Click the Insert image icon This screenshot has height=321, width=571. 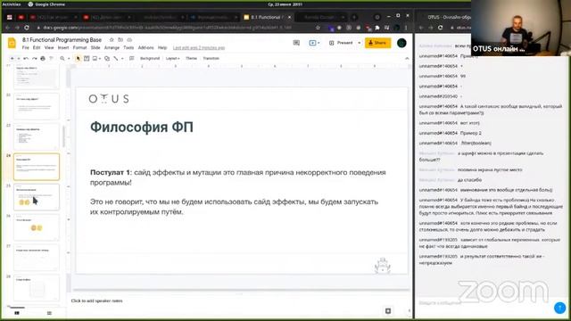tap(95, 58)
